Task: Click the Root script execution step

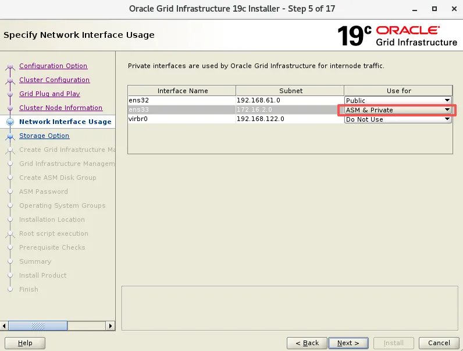Action: click(54, 233)
